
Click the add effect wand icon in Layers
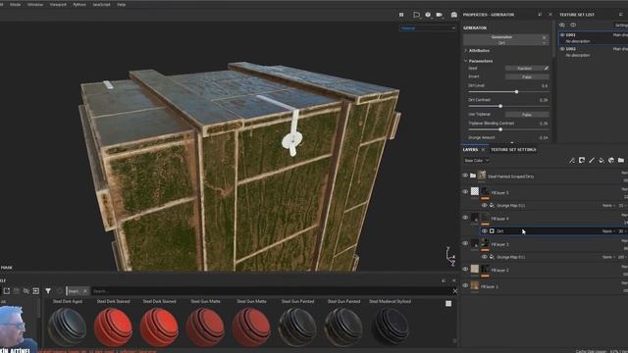tap(571, 161)
